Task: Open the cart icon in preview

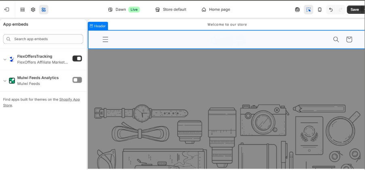Action: (x=349, y=39)
